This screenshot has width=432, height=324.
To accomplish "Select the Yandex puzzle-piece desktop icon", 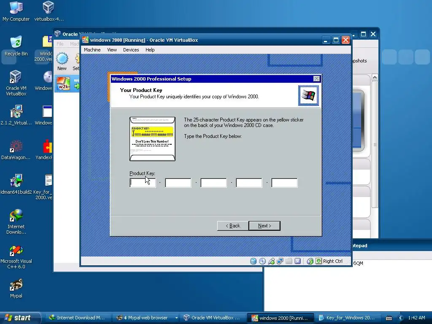I will [x=45, y=150].
